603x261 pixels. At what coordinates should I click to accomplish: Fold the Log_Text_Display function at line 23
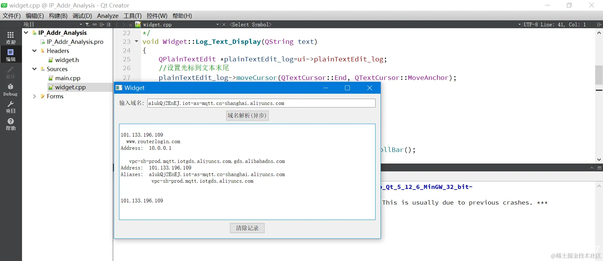pyautogui.click(x=136, y=41)
